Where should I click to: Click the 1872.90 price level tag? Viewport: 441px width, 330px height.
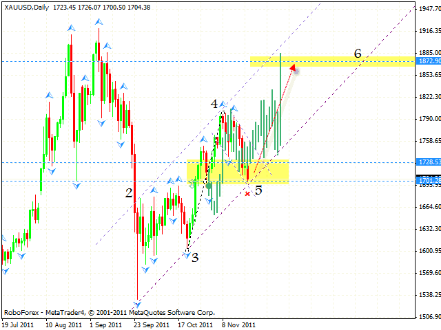tap(428, 62)
